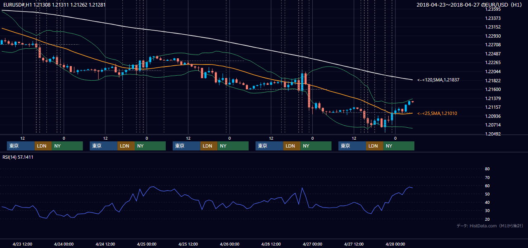
Task: Click the 東京 session block above 4/23 12:00
Action: click(21, 146)
